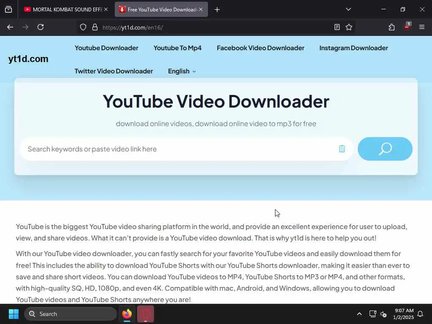Click the 'download online videos' subtitle text
This screenshot has width=432, height=324.
[216, 124]
